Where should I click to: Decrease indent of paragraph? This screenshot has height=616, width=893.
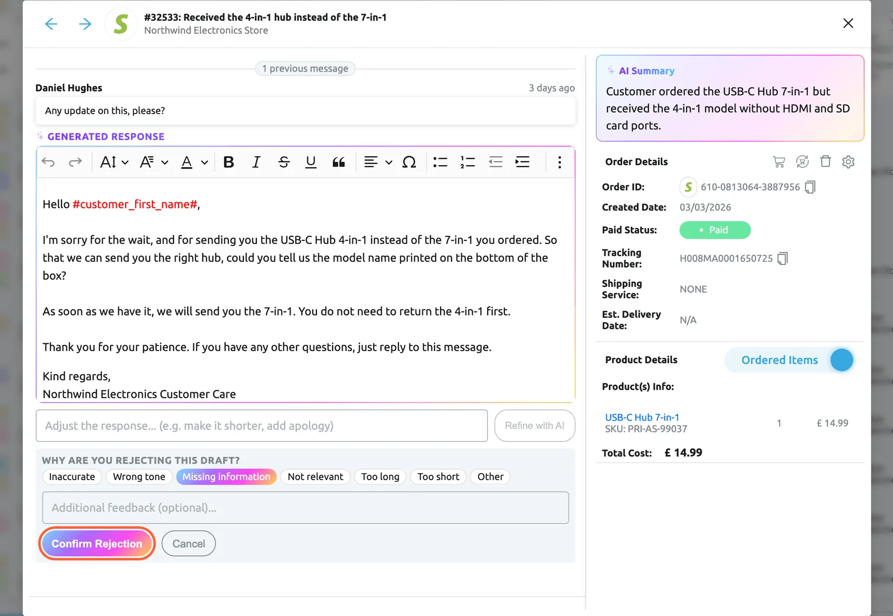coord(495,162)
